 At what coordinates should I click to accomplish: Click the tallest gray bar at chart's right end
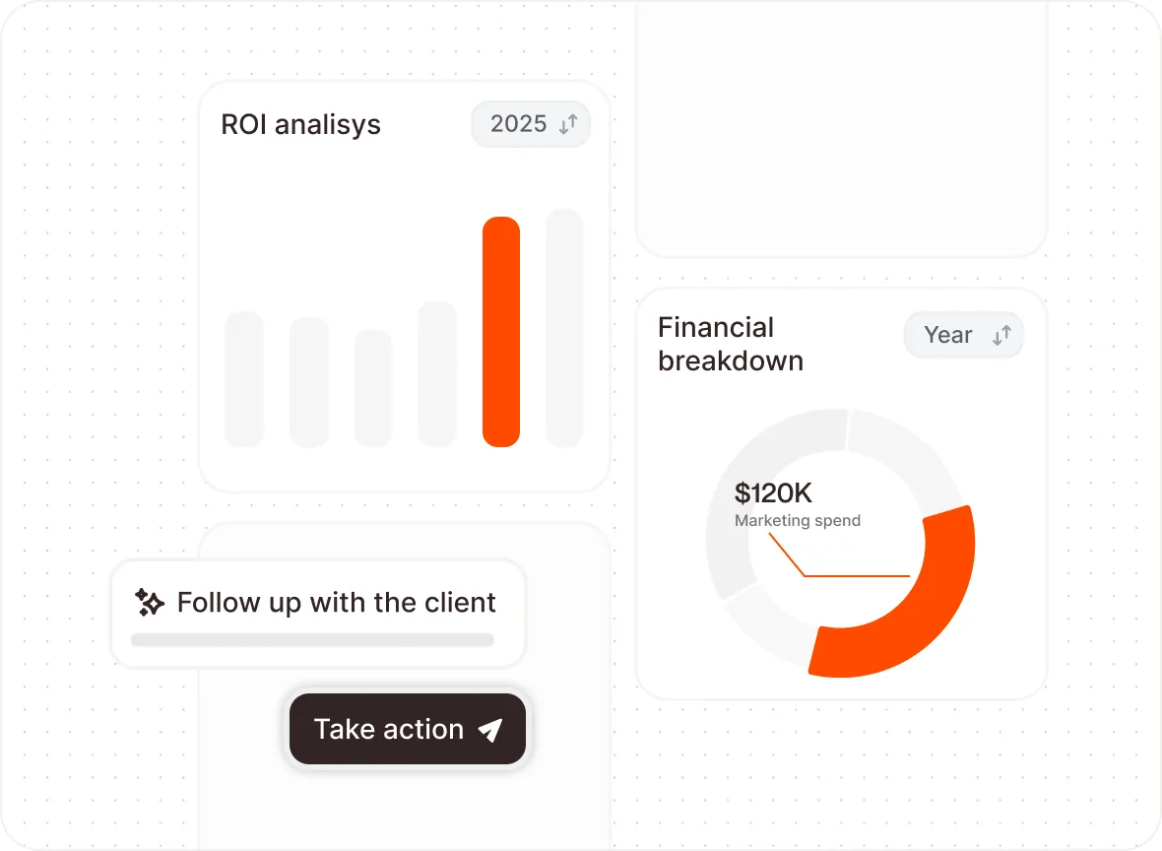click(x=564, y=328)
